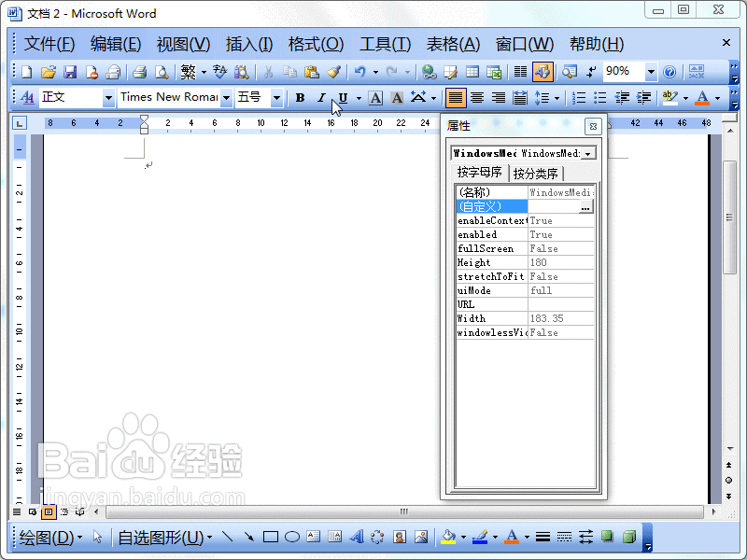This screenshot has width=747, height=560.
Task: Insert table icon in toolbar
Action: [x=472, y=72]
